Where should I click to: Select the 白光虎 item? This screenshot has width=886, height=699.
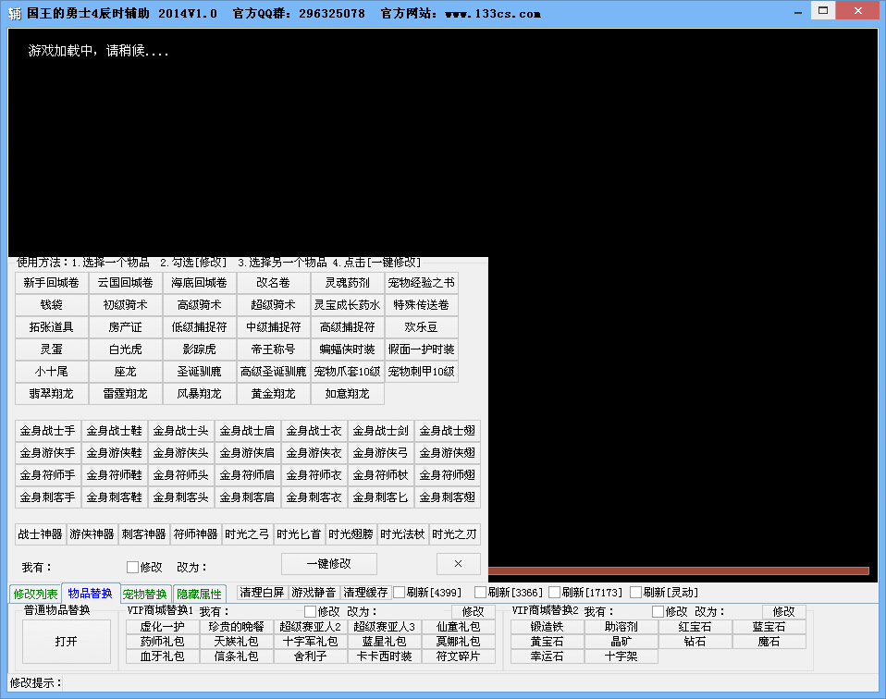tap(126, 349)
